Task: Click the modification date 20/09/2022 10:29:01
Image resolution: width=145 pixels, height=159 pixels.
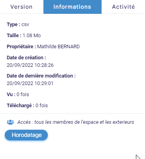Action: pos(30,83)
